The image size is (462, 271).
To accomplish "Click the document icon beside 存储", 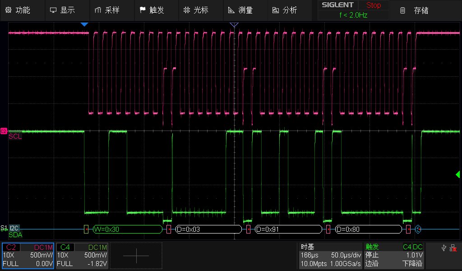I will [x=402, y=11].
